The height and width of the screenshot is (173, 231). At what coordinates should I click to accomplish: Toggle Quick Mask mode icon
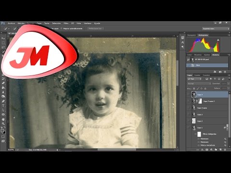3,137
